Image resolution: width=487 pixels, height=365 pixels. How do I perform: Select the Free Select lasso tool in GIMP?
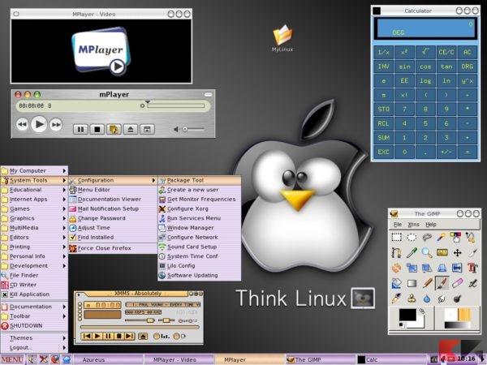click(x=427, y=238)
